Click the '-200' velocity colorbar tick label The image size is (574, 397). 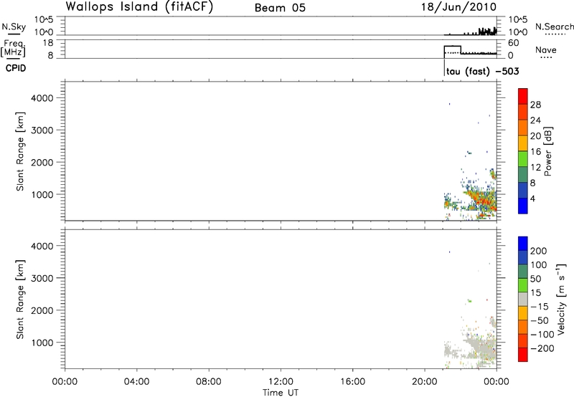pos(542,348)
